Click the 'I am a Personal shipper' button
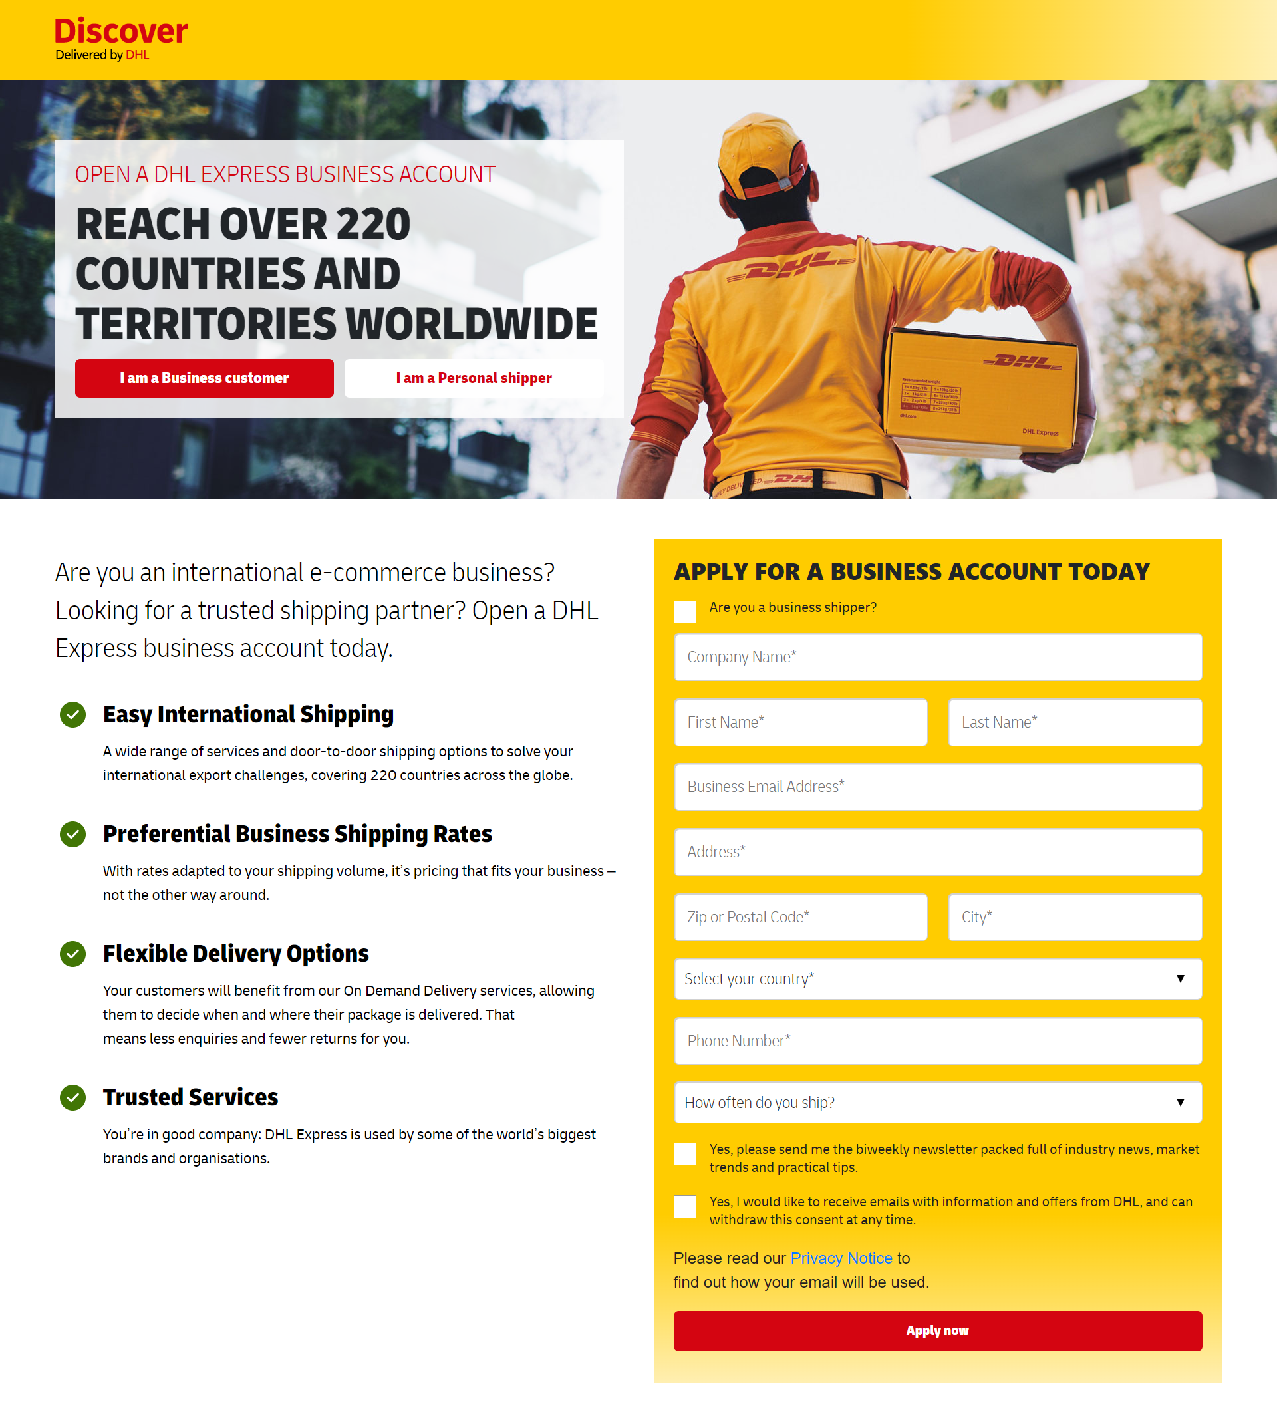Image resolution: width=1277 pixels, height=1410 pixels. click(x=473, y=377)
